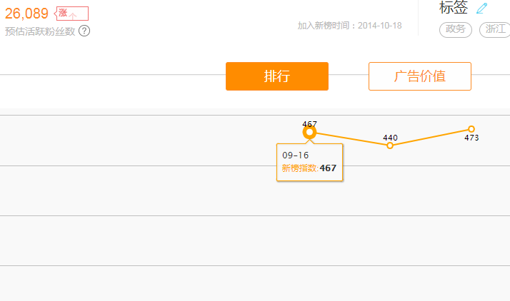Click the chart data point valued 473
This screenshot has width=510, height=301.
click(x=471, y=129)
